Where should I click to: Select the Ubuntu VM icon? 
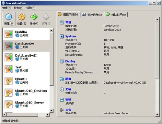pos(8,81)
